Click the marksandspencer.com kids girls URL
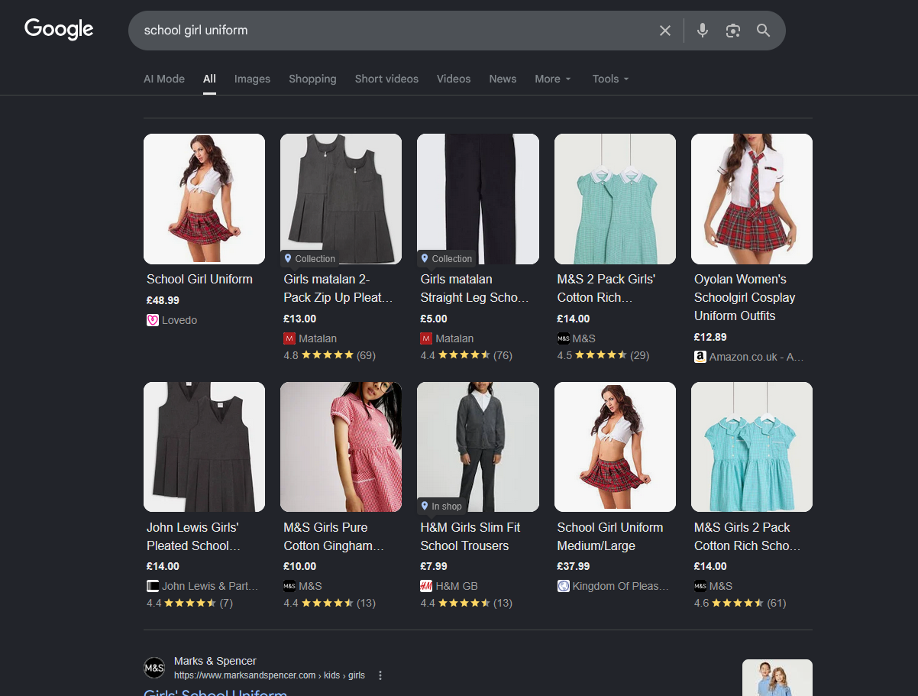The image size is (918, 696). (270, 675)
